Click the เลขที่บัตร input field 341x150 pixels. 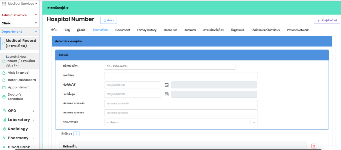(x=181, y=76)
